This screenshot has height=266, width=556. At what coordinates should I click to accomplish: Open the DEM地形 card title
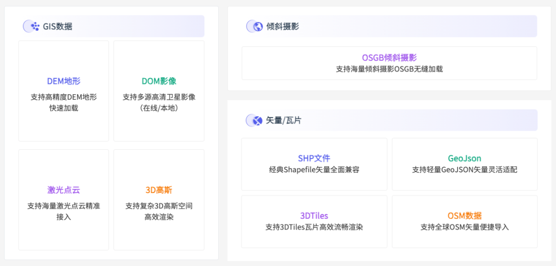pos(64,81)
